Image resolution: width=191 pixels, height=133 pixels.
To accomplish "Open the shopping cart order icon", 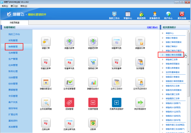I will (x=93, y=62).
